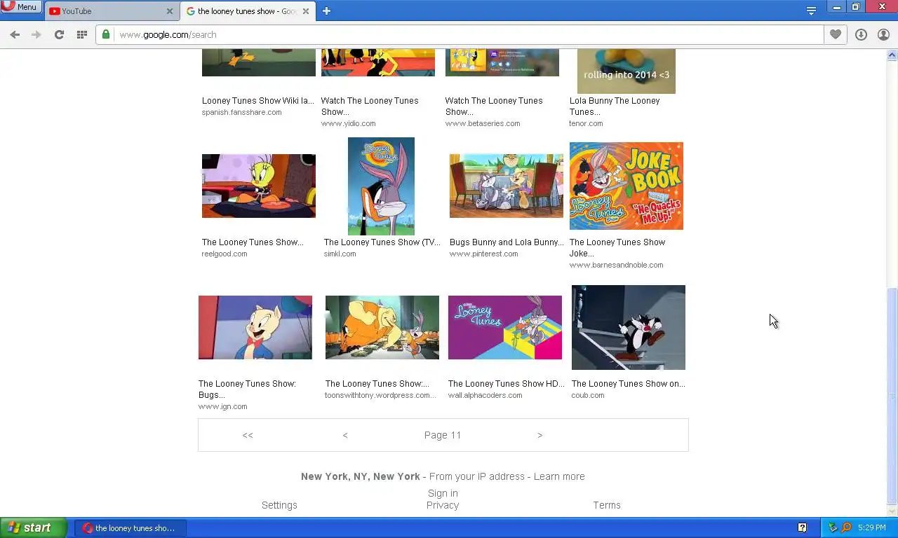Click the Looney Tunes Show Wiki link
Screen dimensions: 898x538
(257, 101)
